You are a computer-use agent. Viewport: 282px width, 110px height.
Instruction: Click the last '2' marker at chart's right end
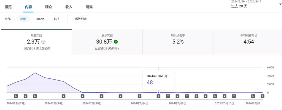point(262,96)
